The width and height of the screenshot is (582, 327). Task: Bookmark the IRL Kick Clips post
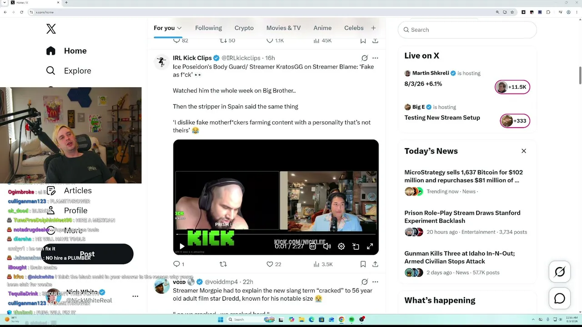click(363, 264)
